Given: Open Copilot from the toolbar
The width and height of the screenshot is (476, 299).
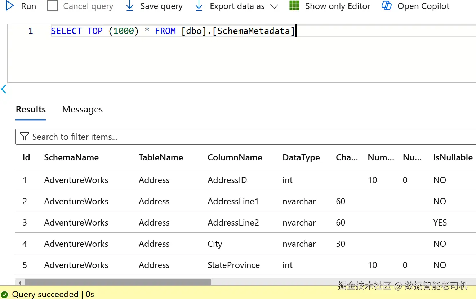Looking at the screenshot, I should [x=415, y=6].
